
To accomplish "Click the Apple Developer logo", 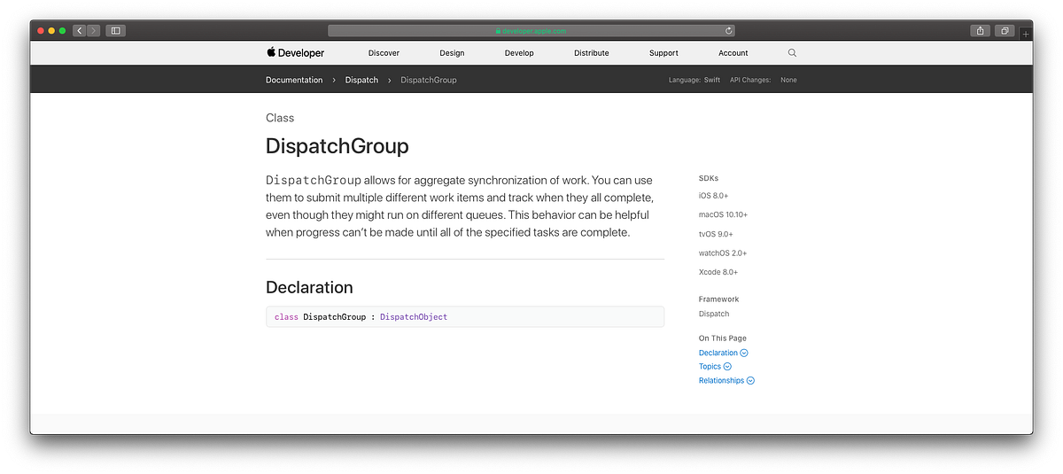I will pyautogui.click(x=295, y=53).
